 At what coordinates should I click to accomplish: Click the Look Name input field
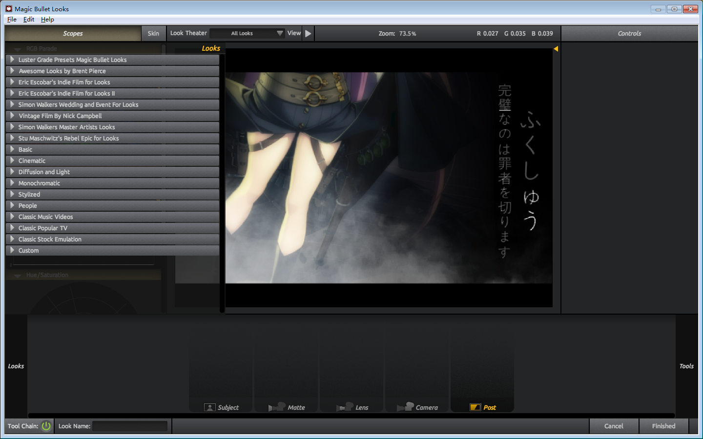pos(130,426)
